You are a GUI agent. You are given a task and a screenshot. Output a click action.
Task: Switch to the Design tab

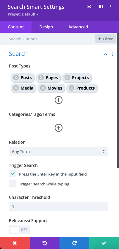[46, 27]
